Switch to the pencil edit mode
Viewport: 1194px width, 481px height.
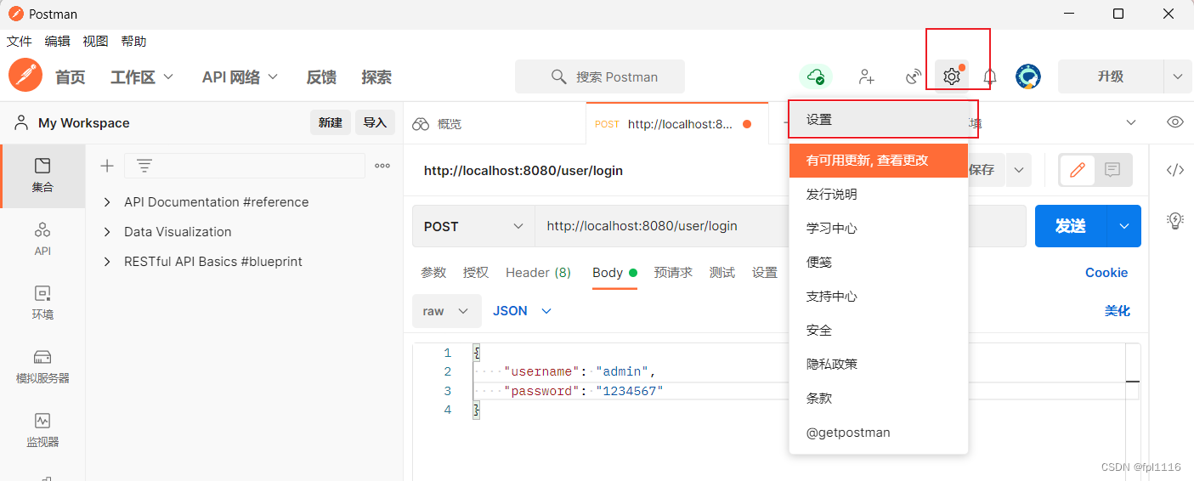[1078, 170]
